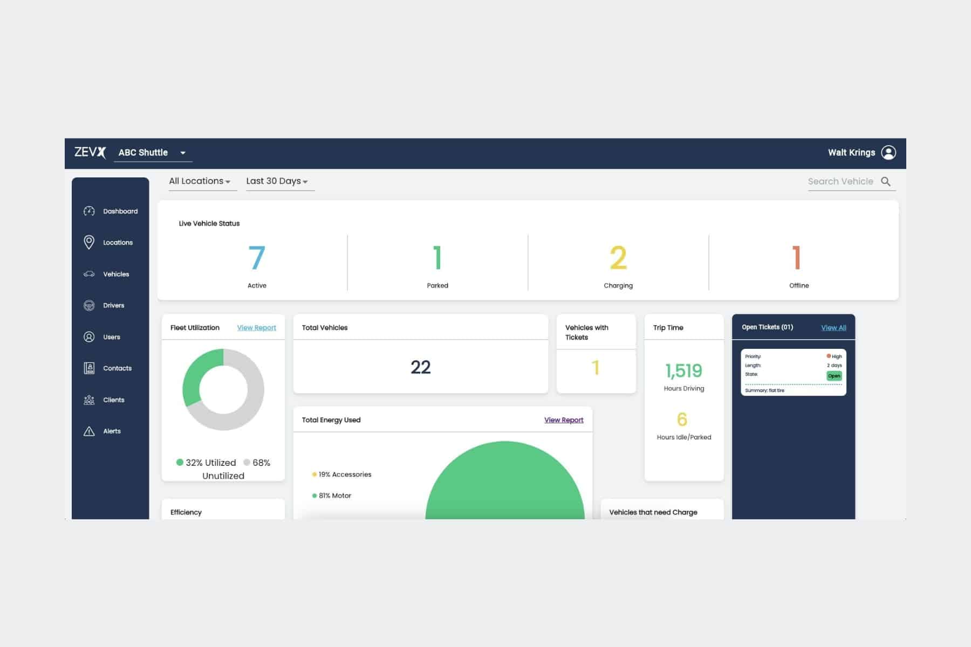Click the Live Vehicle Status heading
This screenshot has width=971, height=647.
click(209, 223)
